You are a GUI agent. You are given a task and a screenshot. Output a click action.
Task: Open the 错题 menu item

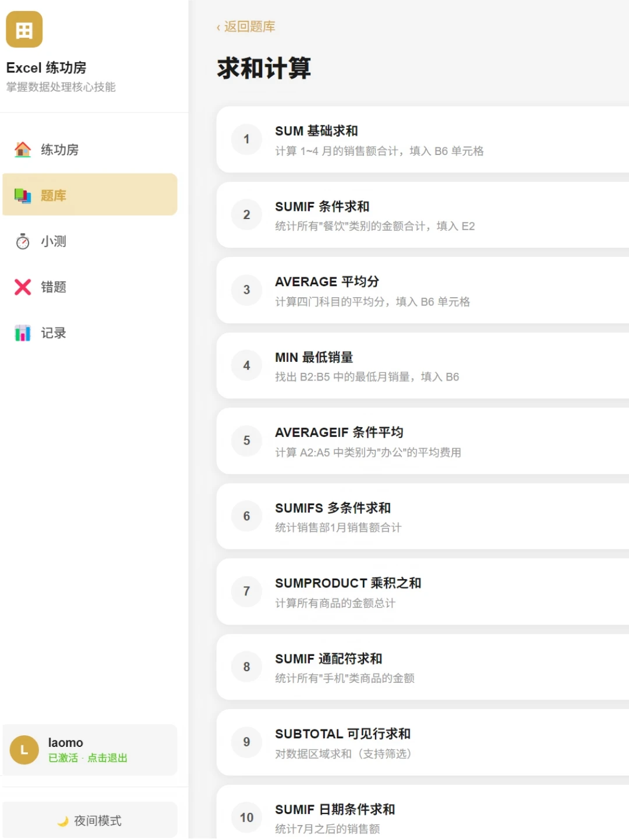click(90, 287)
